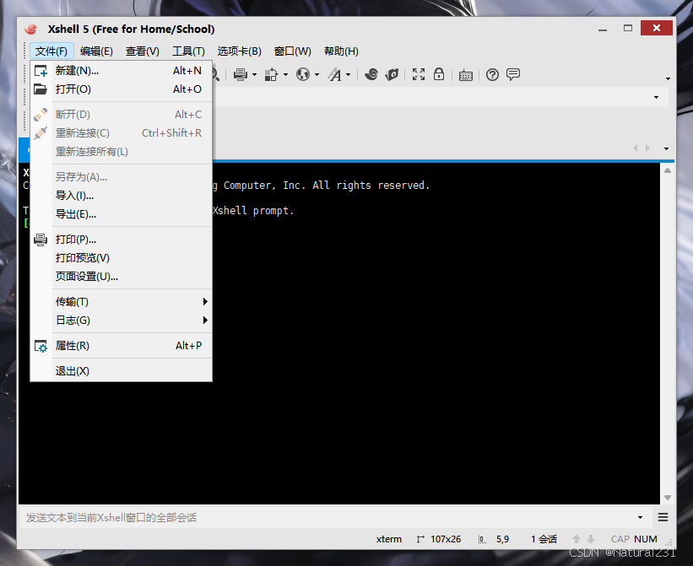This screenshot has width=693, height=566.
Task: Click the CAP indicator in status bar
Action: coord(620,539)
